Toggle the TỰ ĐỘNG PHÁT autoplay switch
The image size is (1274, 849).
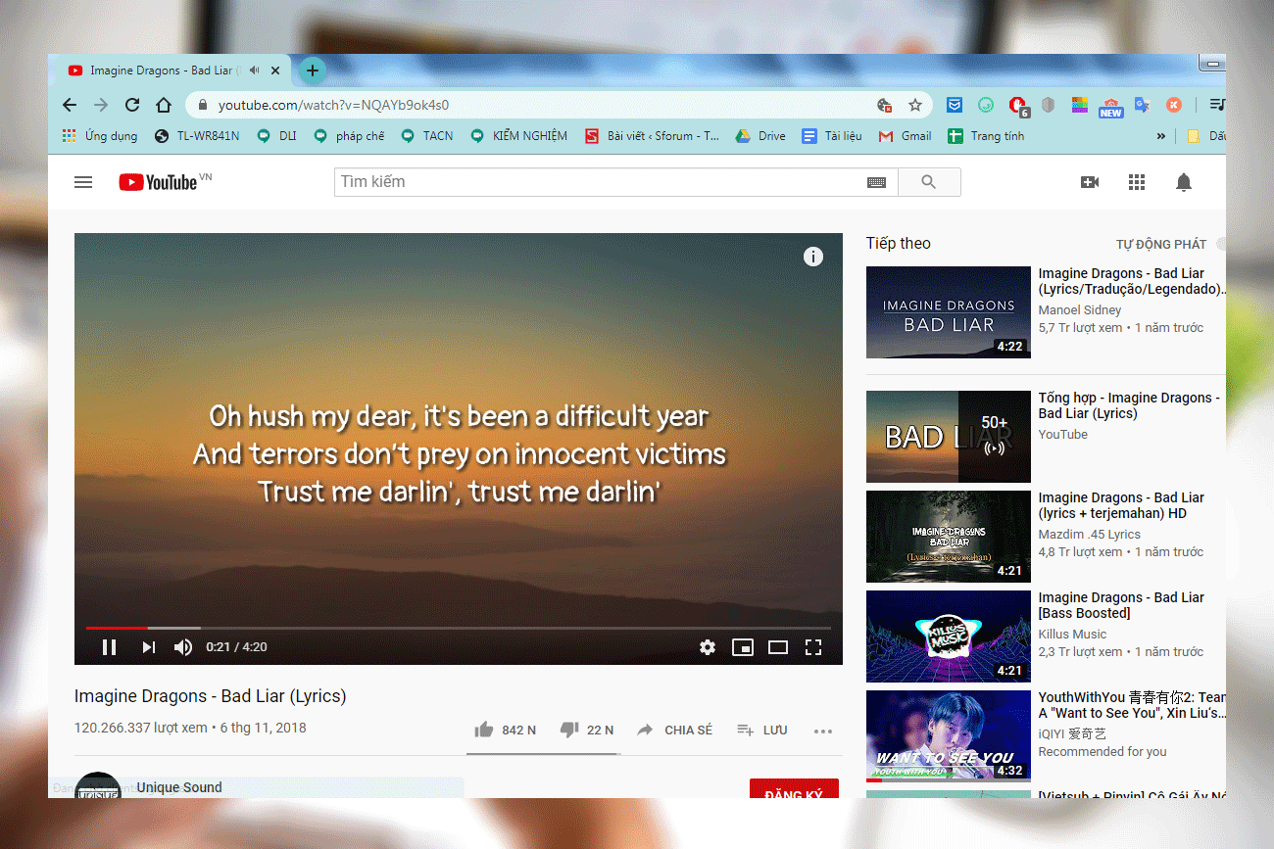(x=1220, y=244)
